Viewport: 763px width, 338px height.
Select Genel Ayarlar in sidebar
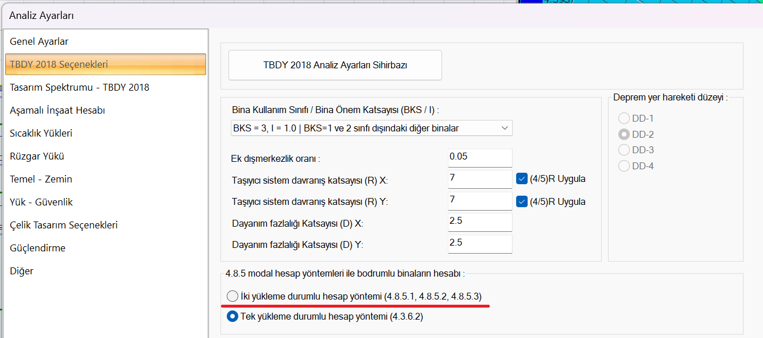(39, 41)
